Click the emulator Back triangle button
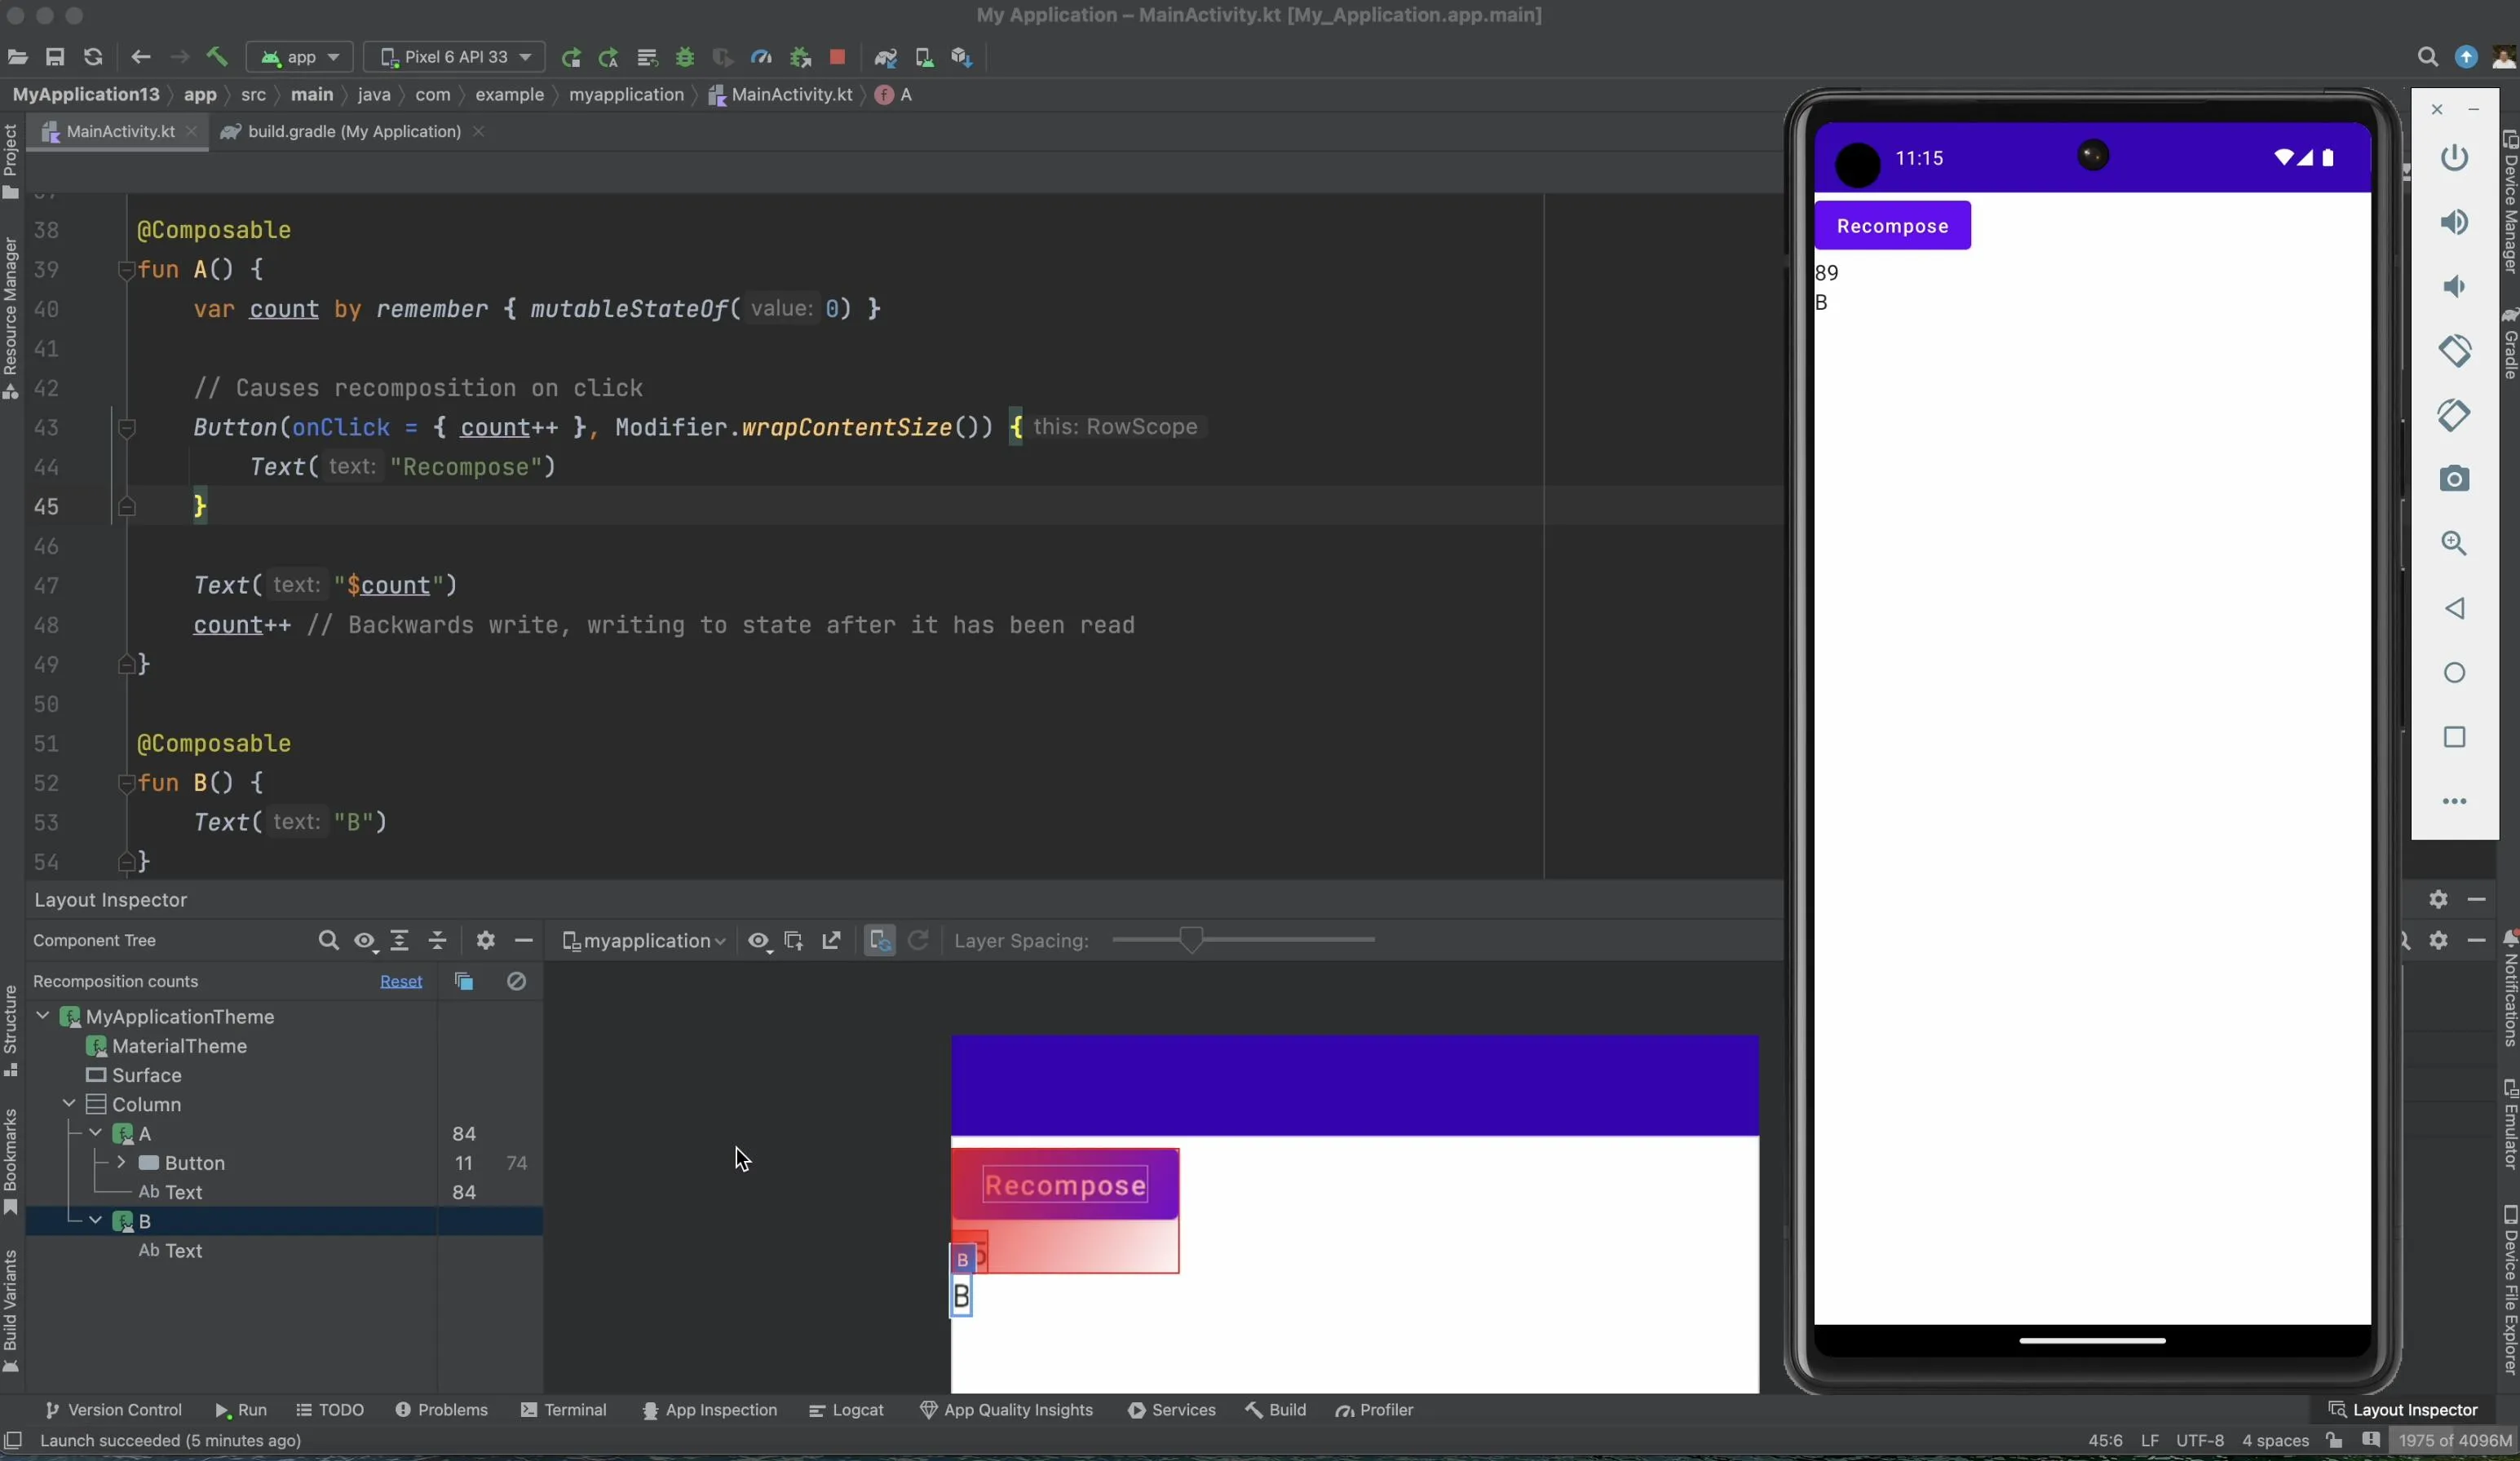Screen dimensions: 2520x1461 (2454, 609)
